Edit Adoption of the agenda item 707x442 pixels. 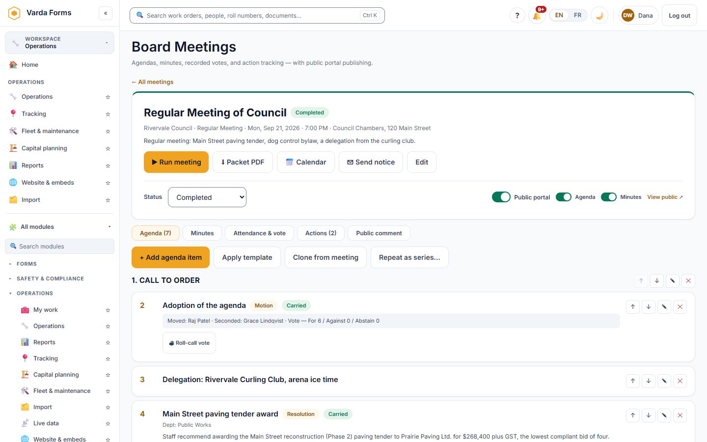pos(664,307)
